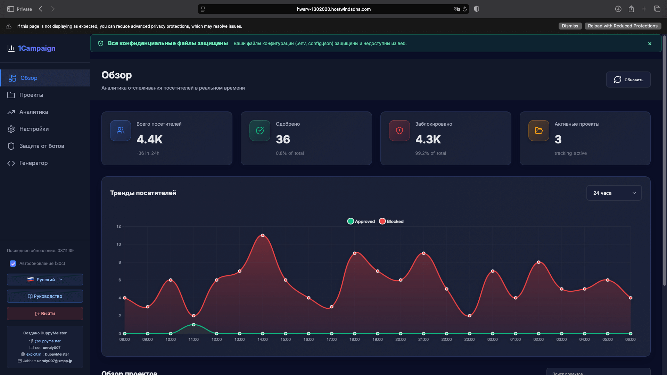Click the Safari share icon
The height and width of the screenshot is (375, 667).
tap(631, 9)
